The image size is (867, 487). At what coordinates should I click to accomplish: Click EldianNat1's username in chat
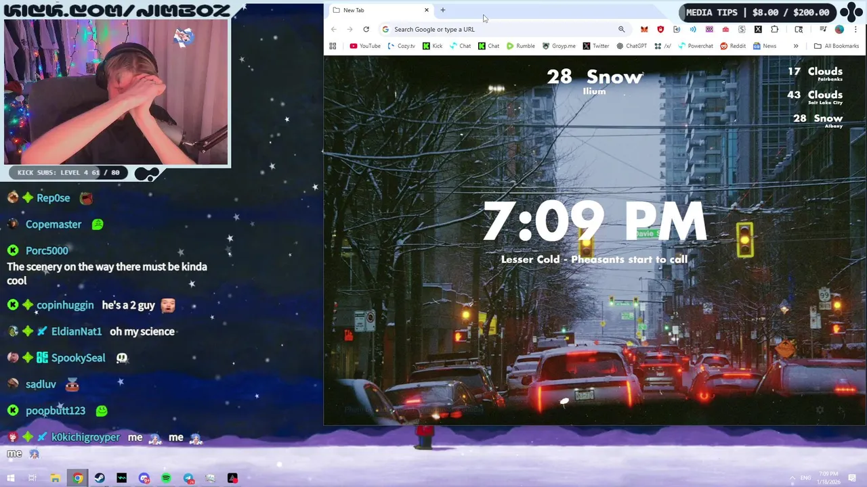(77, 331)
